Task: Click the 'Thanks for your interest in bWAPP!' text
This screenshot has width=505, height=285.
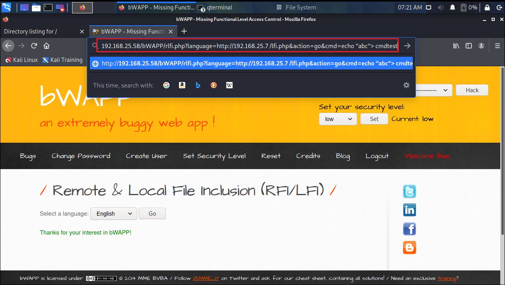Action: [x=86, y=233]
